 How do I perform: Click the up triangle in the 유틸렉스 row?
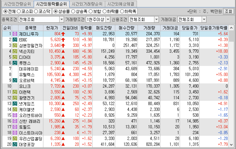pos(63,74)
